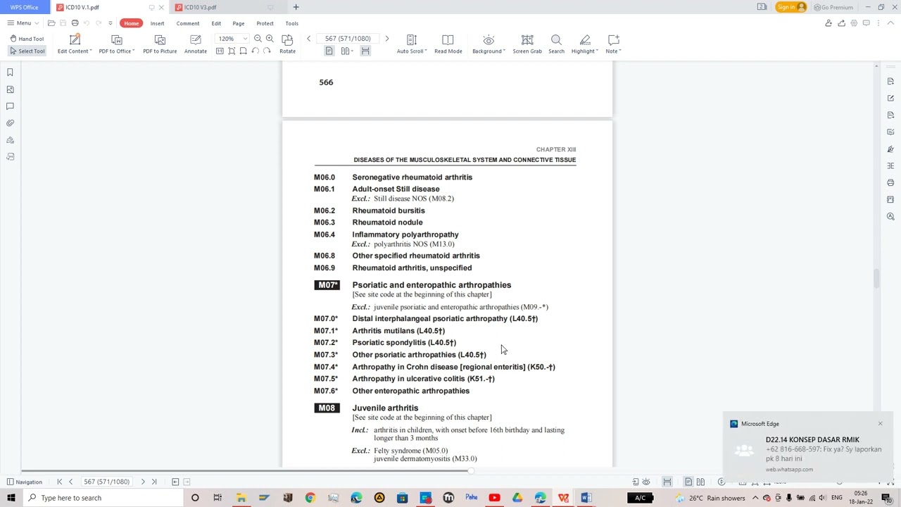This screenshot has width=901, height=507.
Task: Open Edit Content tool
Action: (x=75, y=44)
